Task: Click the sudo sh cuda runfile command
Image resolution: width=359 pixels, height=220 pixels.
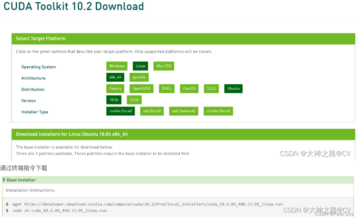Action: (60, 211)
